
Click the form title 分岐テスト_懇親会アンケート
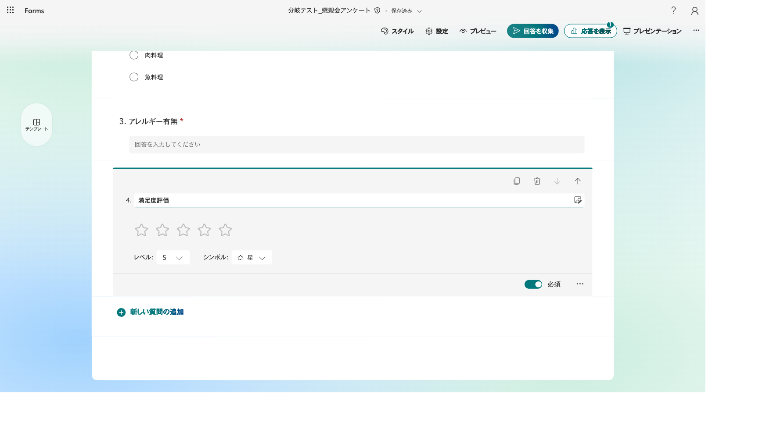pos(329,11)
